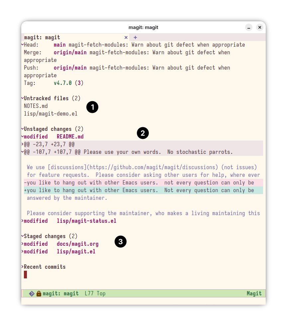Expand modified docs/magit.org
The image size is (287, 326).
[22, 244]
